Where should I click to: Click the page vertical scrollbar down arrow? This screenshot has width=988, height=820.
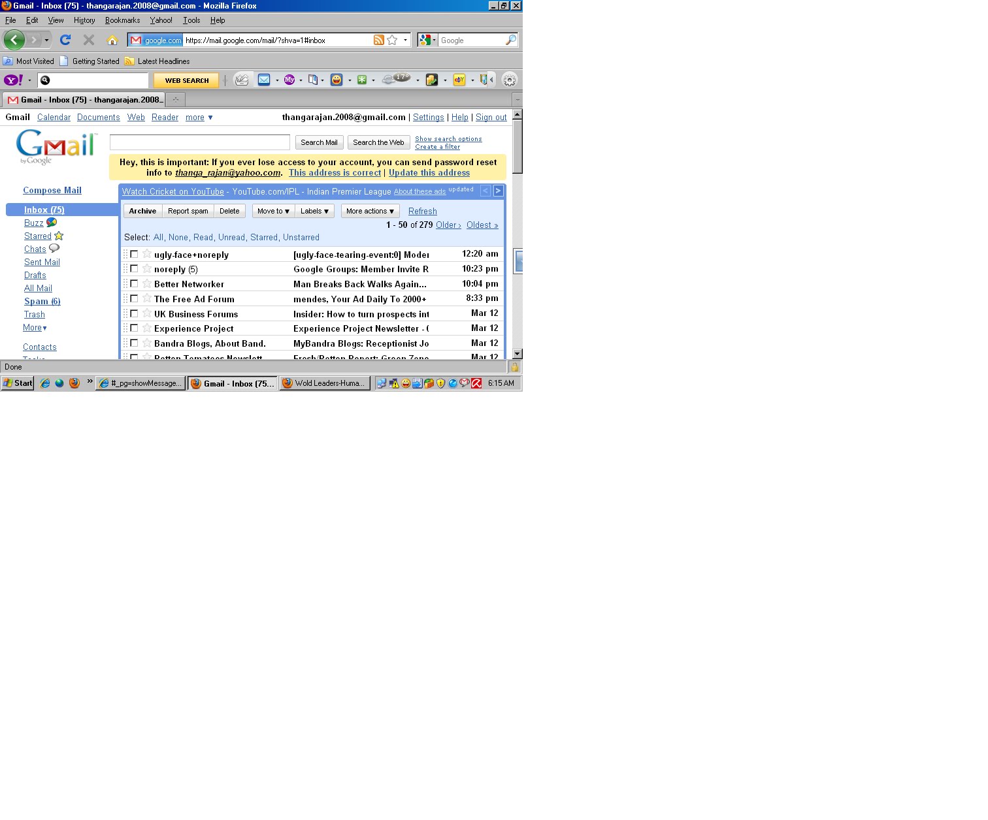(518, 354)
